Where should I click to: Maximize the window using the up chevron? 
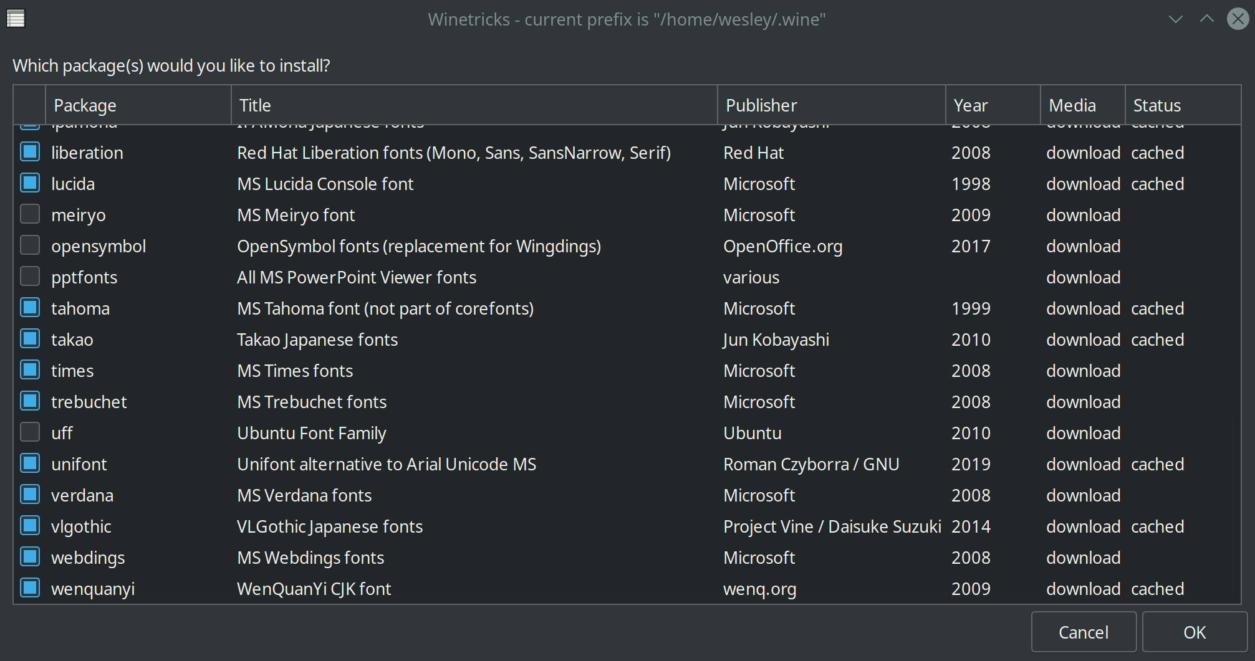[x=1207, y=19]
